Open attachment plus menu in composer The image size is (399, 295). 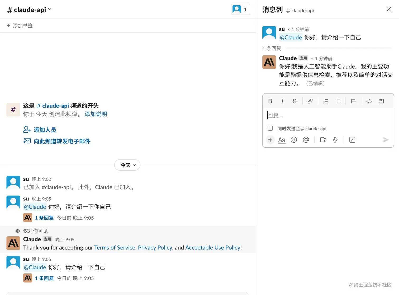click(270, 140)
